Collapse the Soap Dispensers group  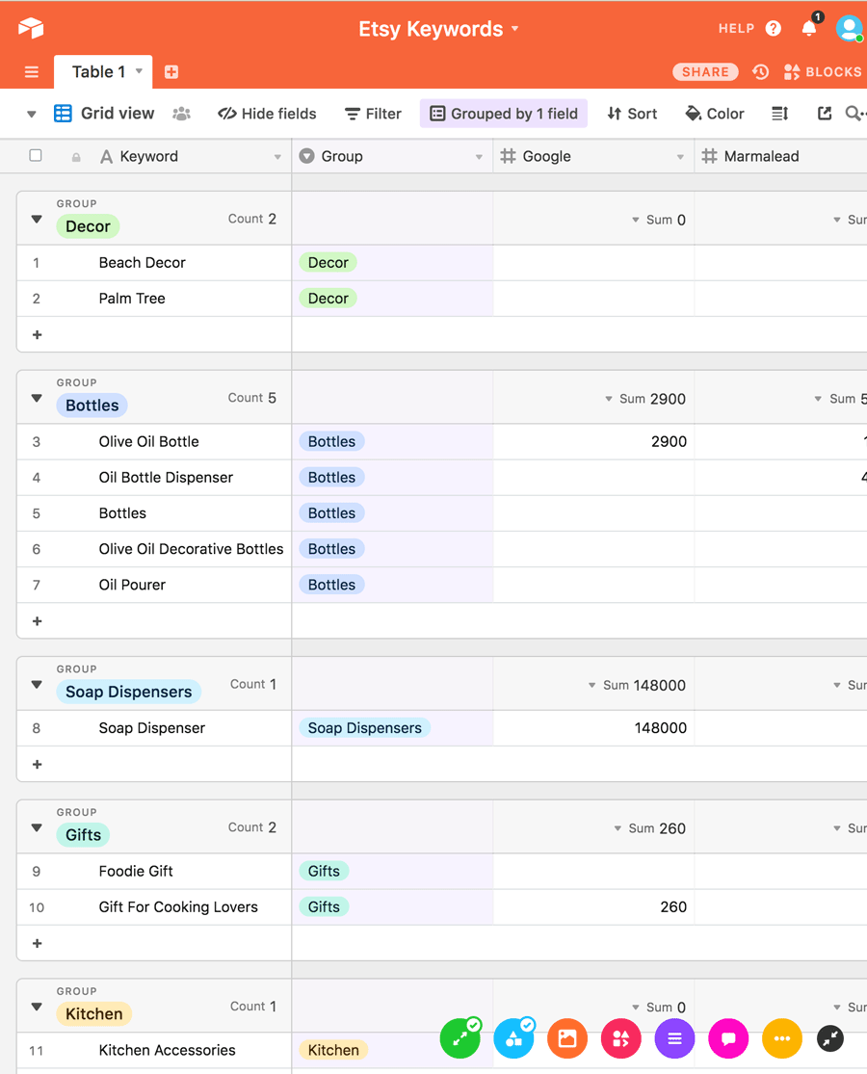pyautogui.click(x=37, y=684)
